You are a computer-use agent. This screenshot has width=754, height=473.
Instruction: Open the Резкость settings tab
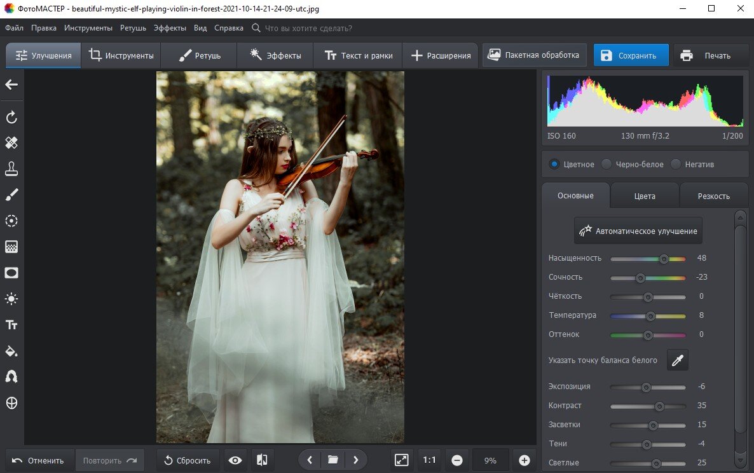click(713, 196)
